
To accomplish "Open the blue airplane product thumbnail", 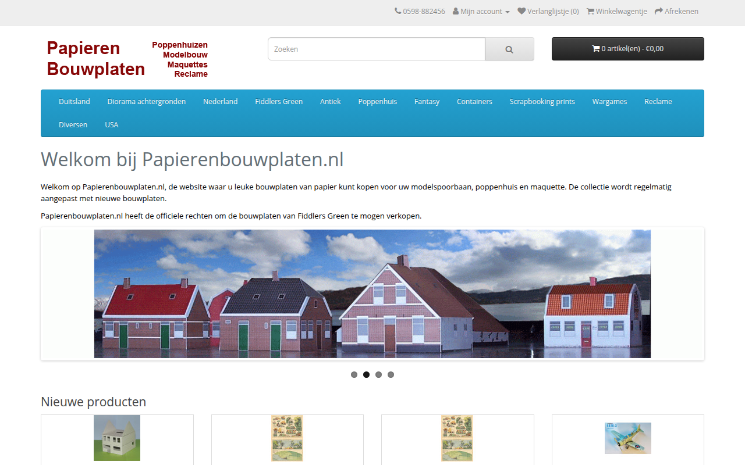I will pos(628,438).
